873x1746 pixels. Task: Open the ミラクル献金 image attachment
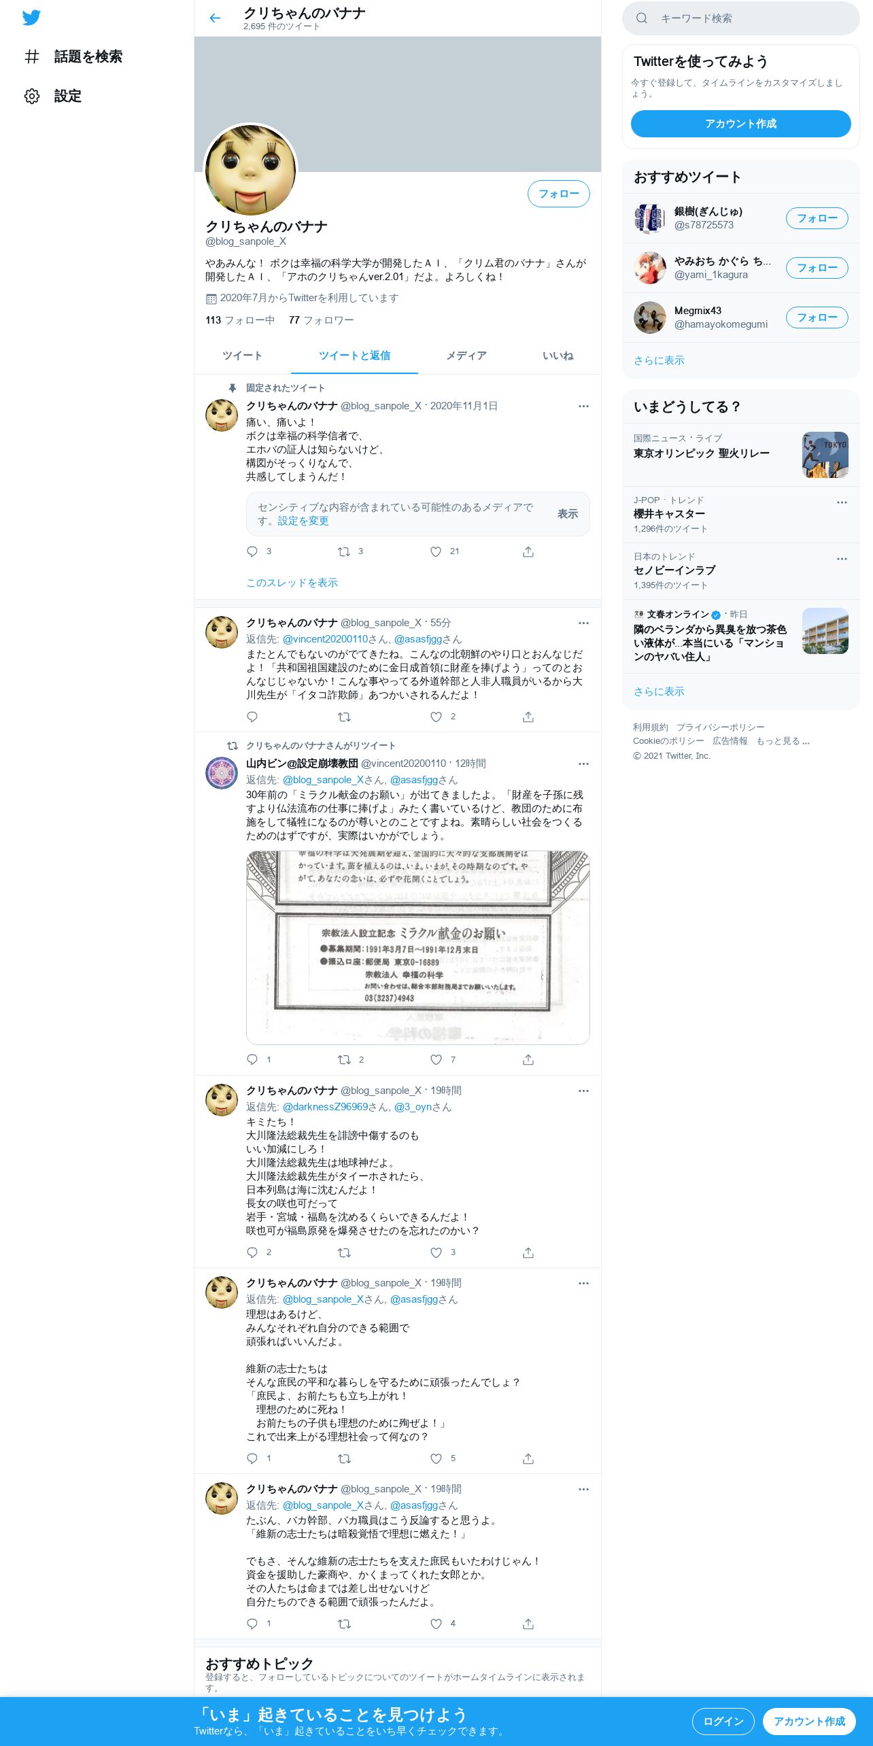click(417, 947)
